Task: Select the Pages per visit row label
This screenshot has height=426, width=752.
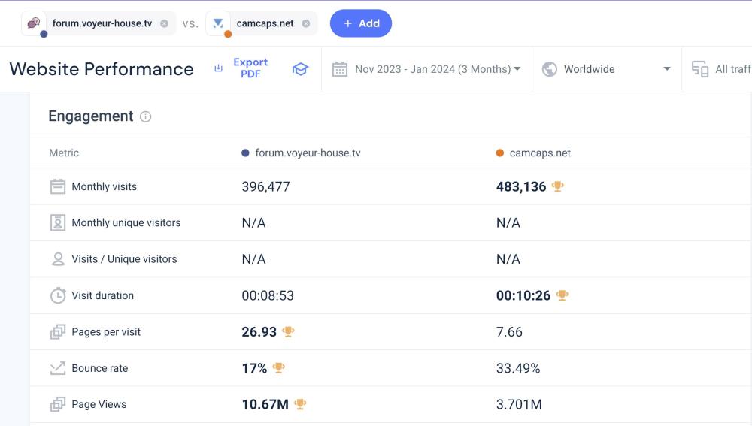Action: point(106,332)
